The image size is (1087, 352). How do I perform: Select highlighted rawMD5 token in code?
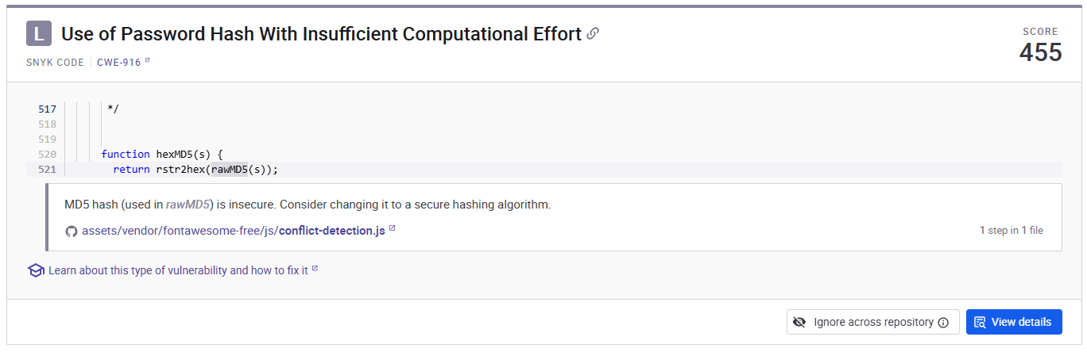click(230, 170)
